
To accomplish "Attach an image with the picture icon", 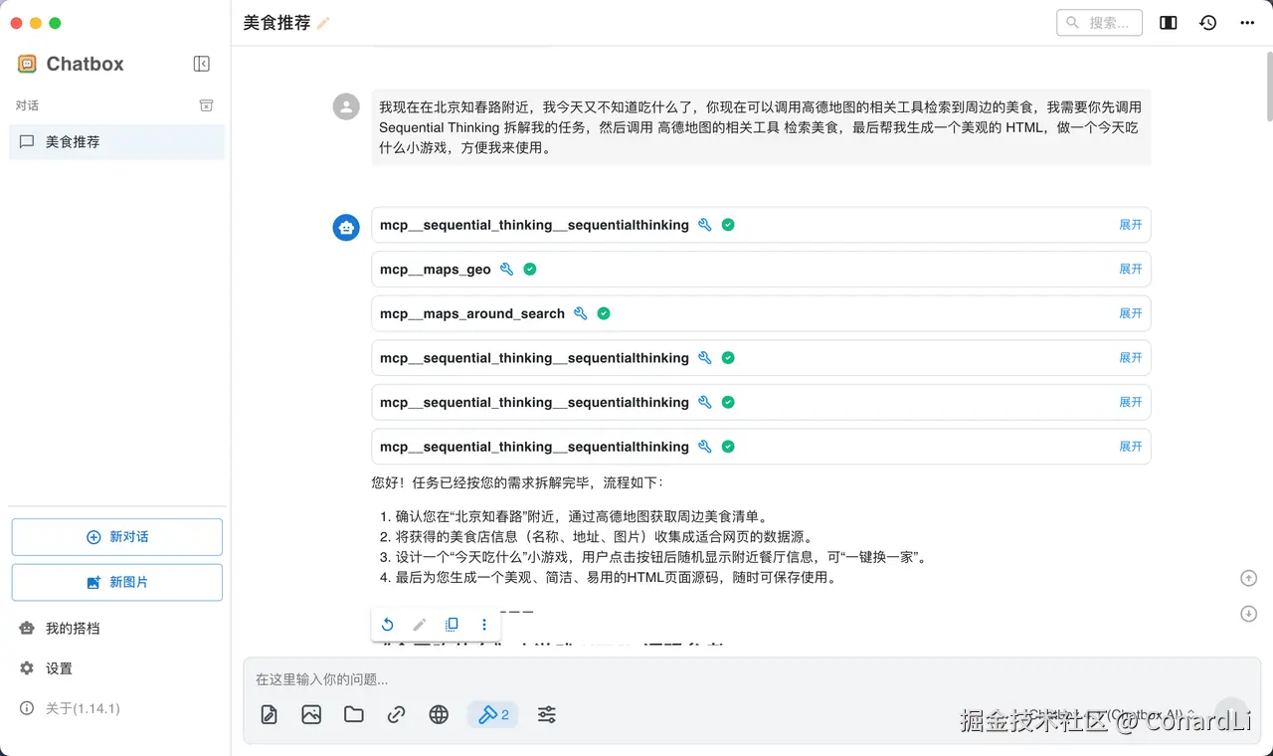I will pyautogui.click(x=311, y=714).
